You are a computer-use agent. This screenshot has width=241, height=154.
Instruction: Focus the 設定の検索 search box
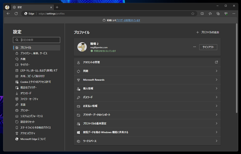click(x=37, y=40)
